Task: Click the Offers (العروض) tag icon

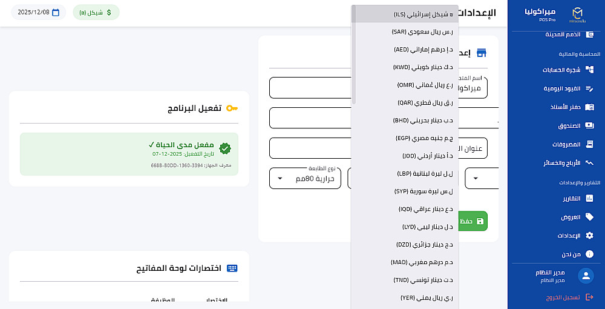Action: (x=589, y=217)
